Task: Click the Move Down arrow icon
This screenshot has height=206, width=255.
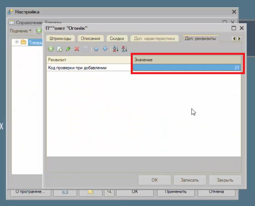Action: click(105, 49)
